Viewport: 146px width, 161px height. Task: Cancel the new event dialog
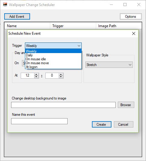(x=123, y=125)
